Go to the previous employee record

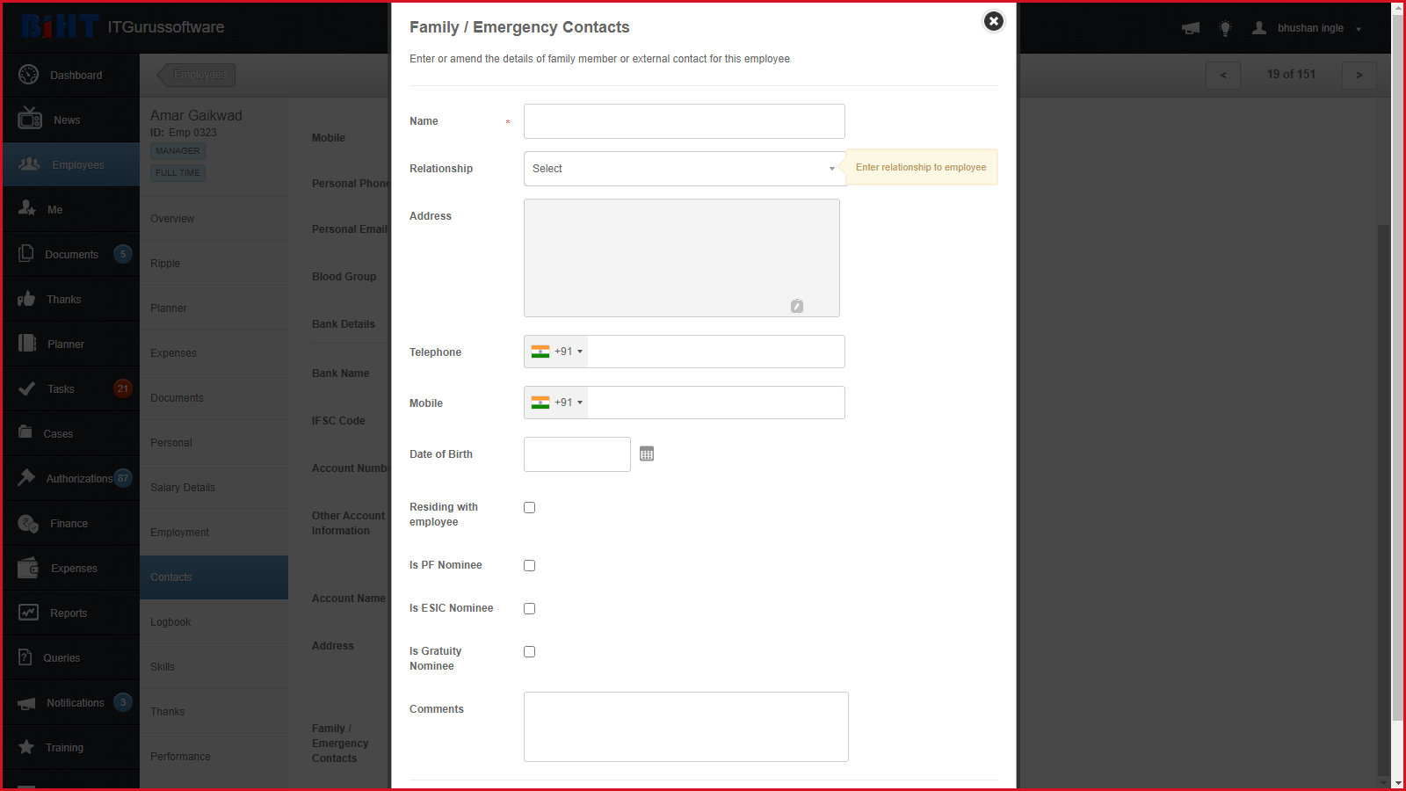click(x=1223, y=75)
